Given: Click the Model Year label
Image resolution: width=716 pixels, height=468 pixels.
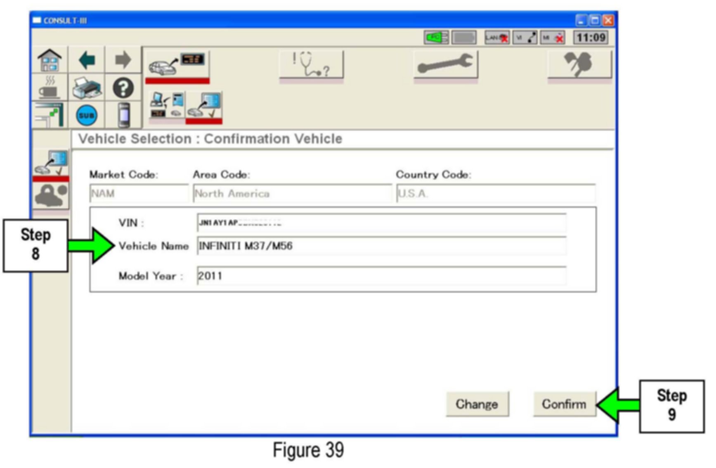Looking at the screenshot, I should click(150, 276).
